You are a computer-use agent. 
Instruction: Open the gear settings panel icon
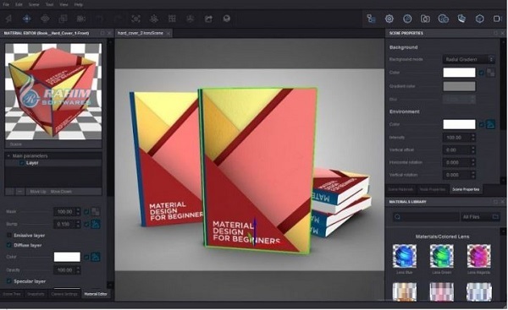point(389,19)
